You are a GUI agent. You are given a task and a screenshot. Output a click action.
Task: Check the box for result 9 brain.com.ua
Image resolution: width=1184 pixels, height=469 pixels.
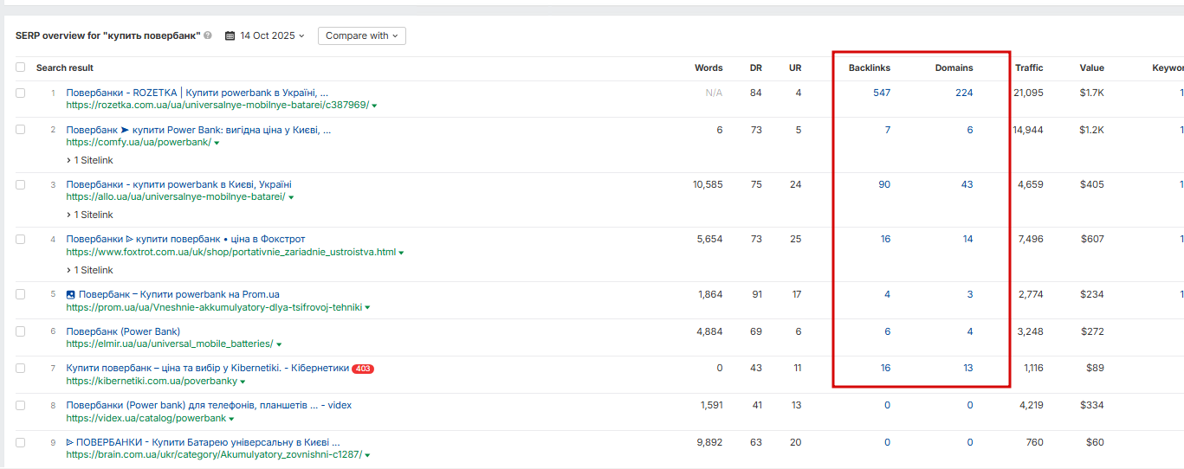20,442
